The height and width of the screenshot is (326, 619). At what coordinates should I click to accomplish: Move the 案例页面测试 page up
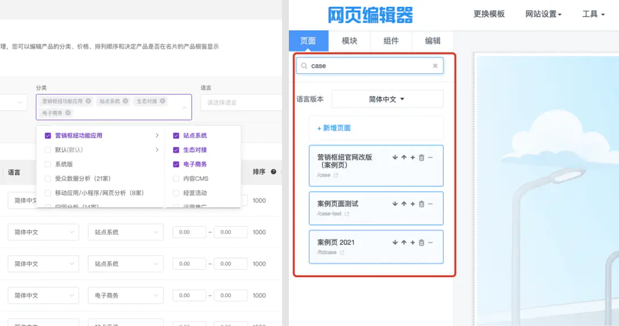pyautogui.click(x=404, y=204)
